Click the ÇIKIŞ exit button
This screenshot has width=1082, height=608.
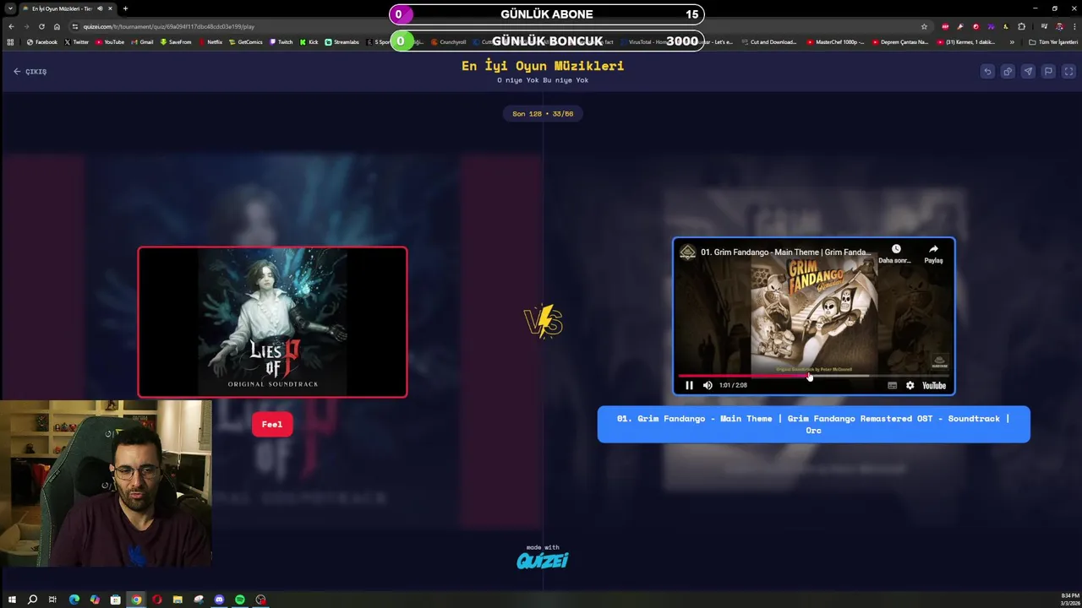(x=30, y=72)
